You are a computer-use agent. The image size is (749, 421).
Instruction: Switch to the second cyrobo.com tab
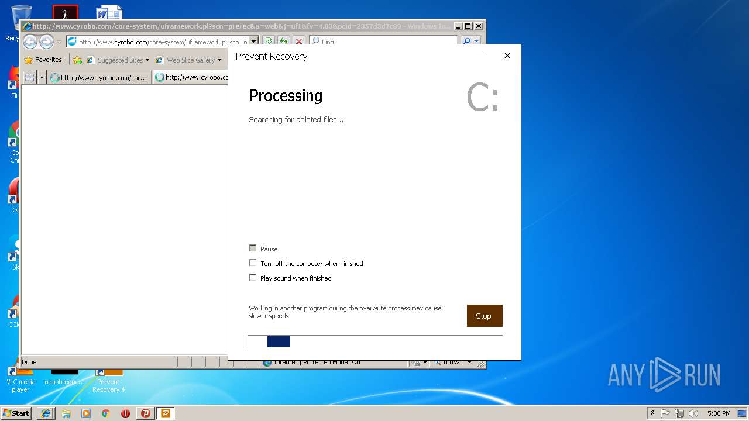(x=191, y=77)
